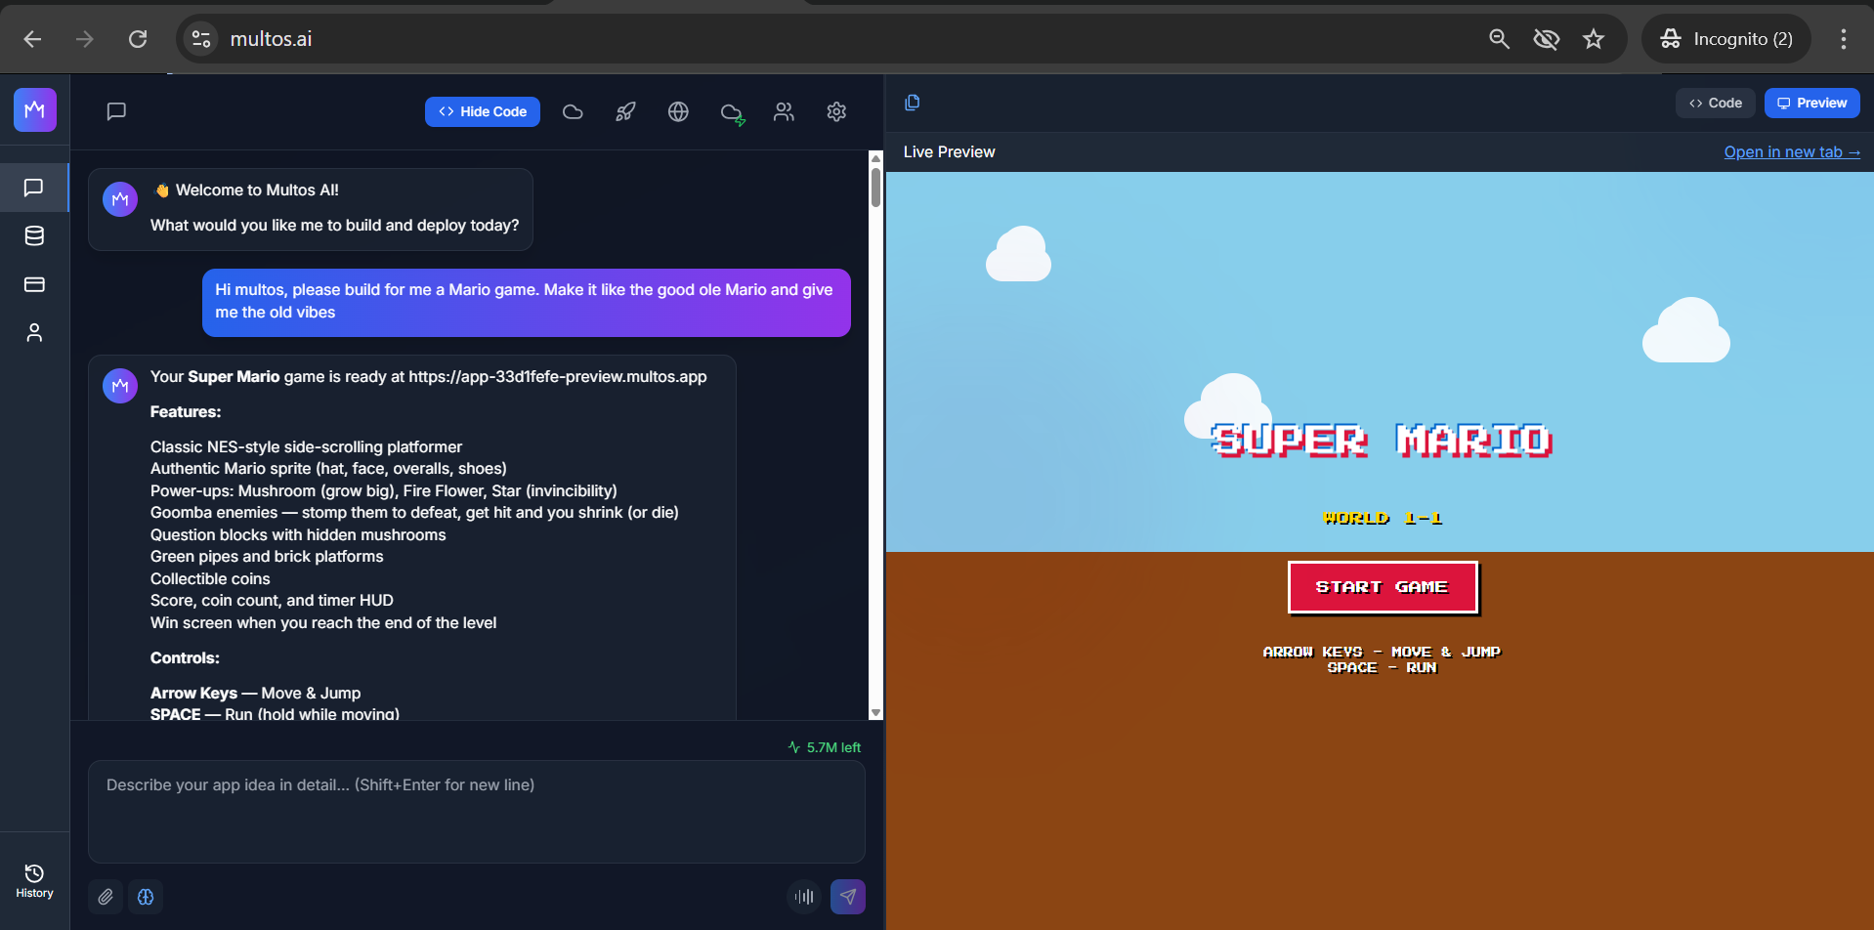The width and height of the screenshot is (1874, 930).
Task: Go back with the browser back arrow
Action: (32, 39)
